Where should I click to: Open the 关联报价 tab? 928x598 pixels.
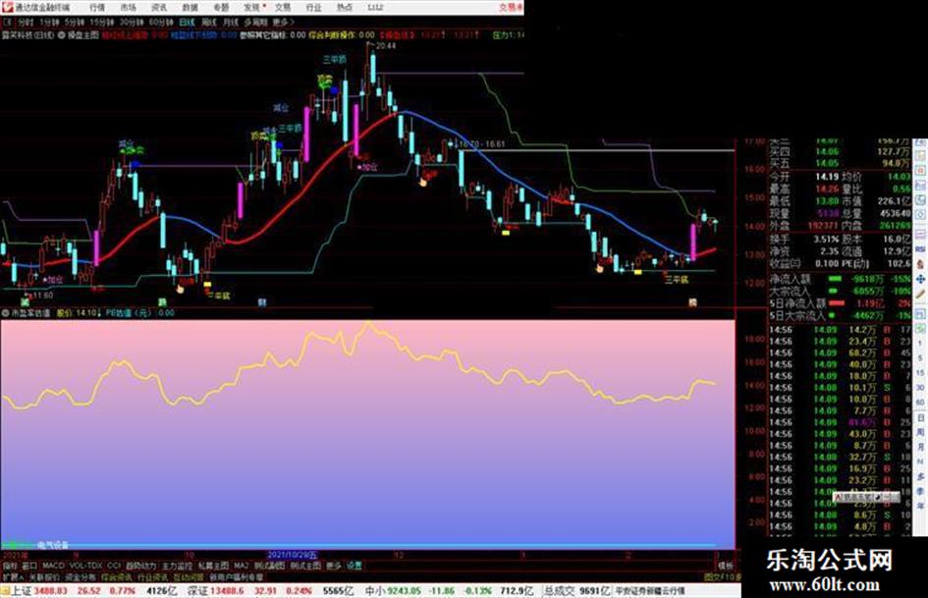point(44,576)
